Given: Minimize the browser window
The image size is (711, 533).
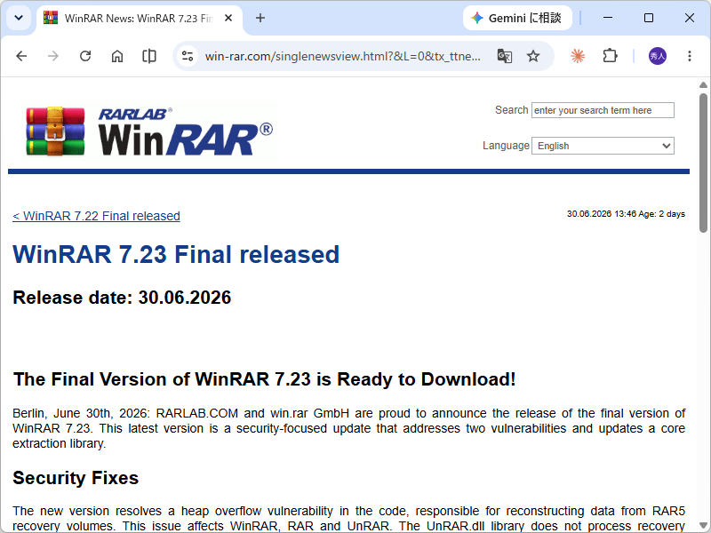Looking at the screenshot, I should coord(608,18).
